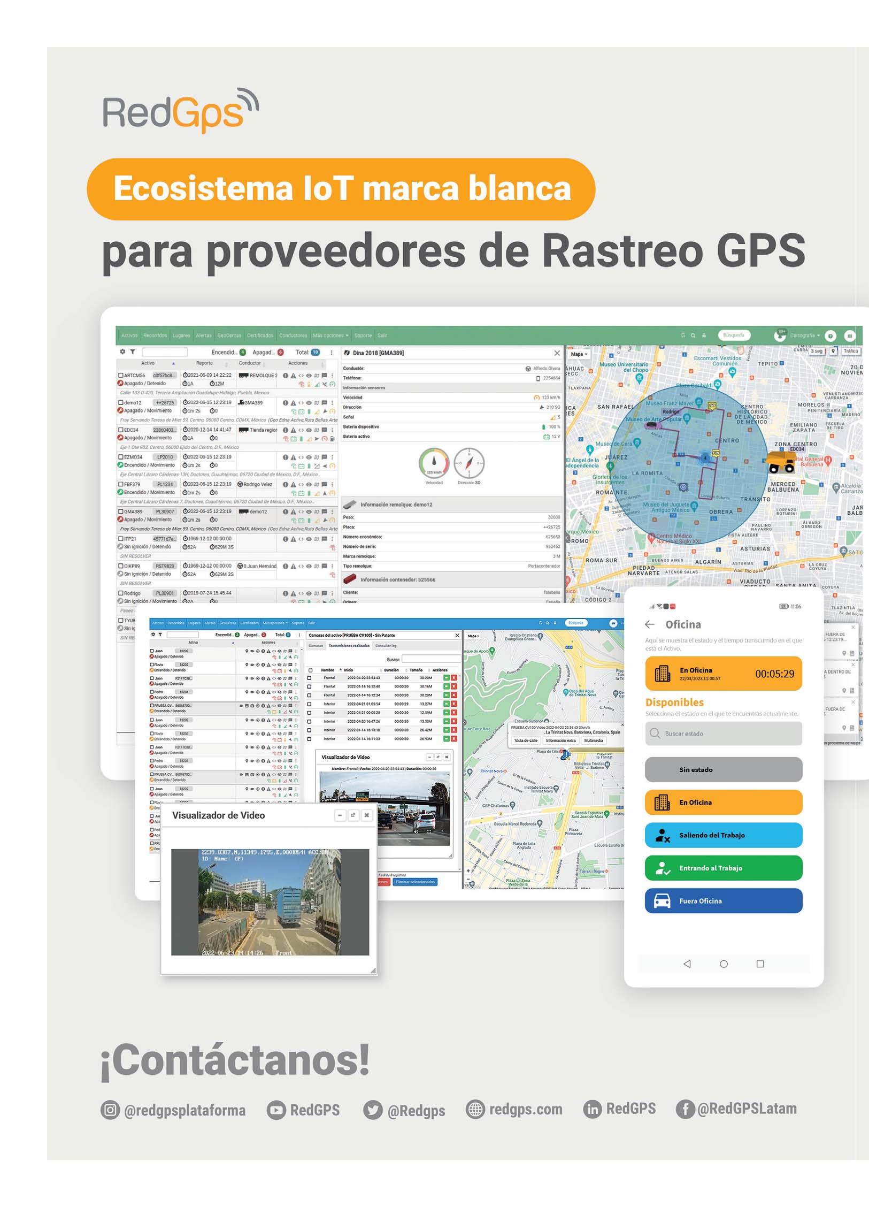
Task: Select the Entrando al Trabajo status
Action: [x=724, y=868]
